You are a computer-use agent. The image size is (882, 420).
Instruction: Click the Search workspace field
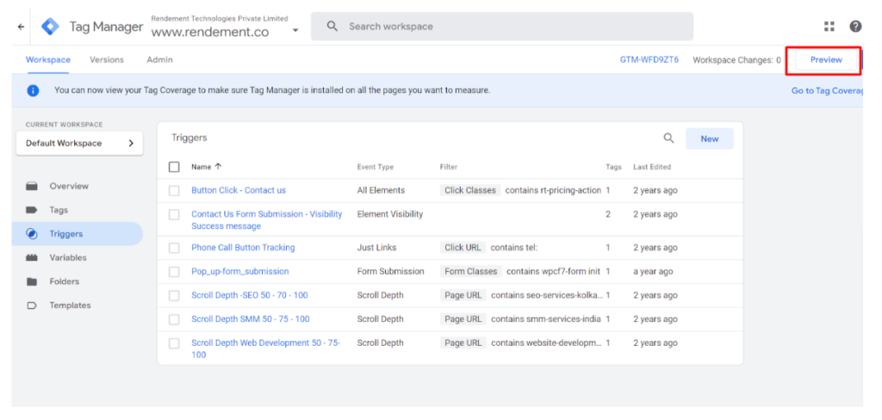(502, 27)
